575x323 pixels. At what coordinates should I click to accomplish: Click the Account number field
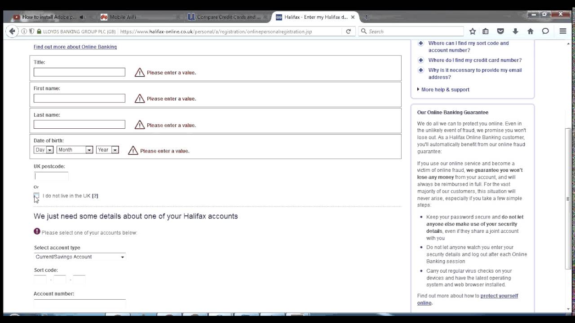(x=80, y=304)
